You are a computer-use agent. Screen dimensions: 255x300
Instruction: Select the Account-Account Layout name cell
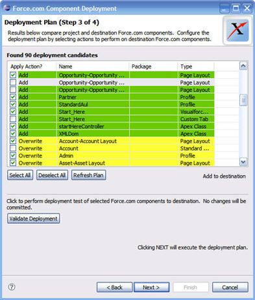(93, 141)
